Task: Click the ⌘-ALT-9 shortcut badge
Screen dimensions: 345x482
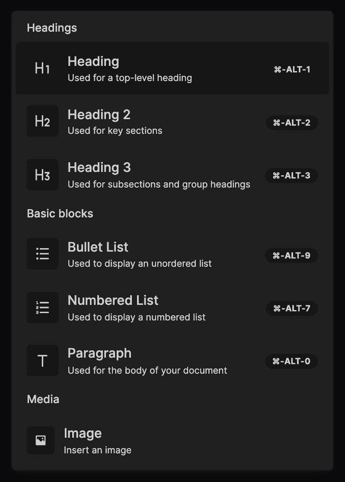Action: [x=292, y=256]
